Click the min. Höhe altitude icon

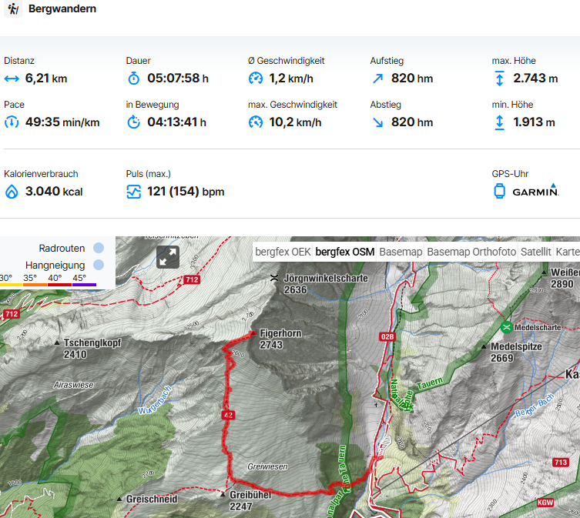[x=499, y=122]
